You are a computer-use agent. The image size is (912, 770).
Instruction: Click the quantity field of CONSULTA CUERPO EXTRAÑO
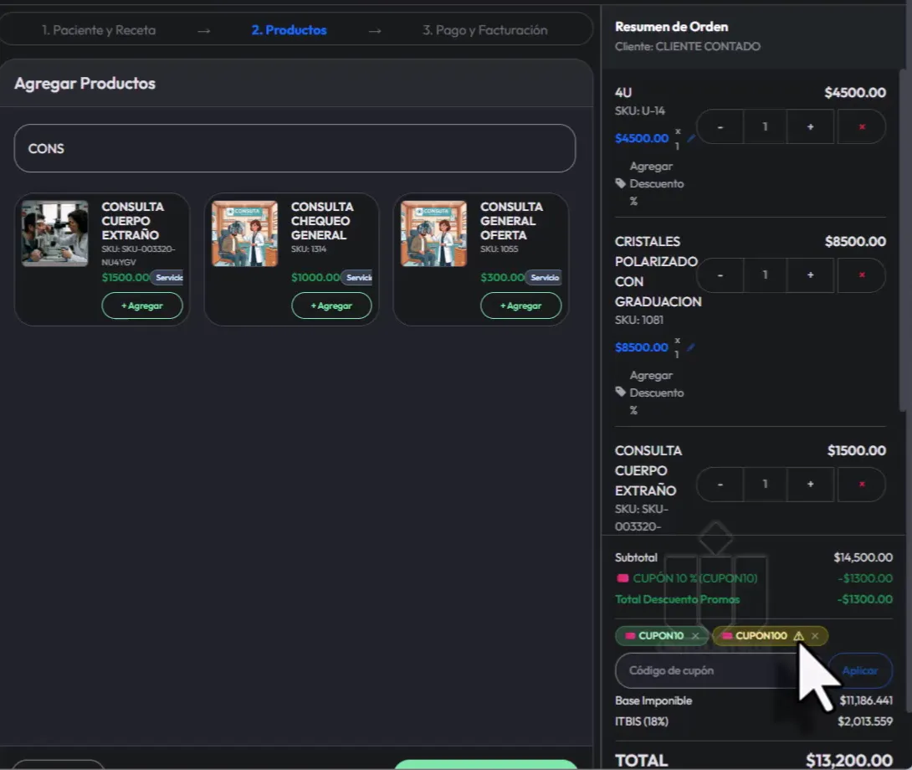point(765,485)
